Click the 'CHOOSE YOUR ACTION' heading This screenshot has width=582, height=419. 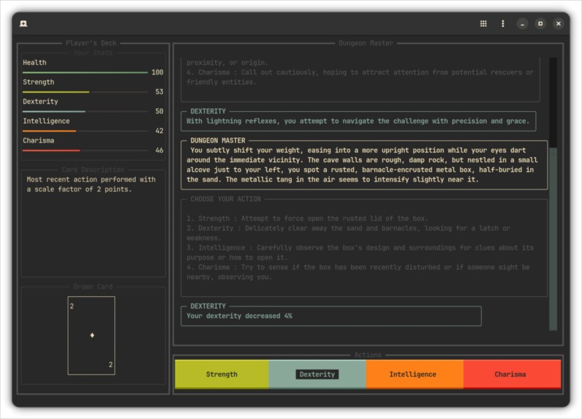pyautogui.click(x=225, y=199)
